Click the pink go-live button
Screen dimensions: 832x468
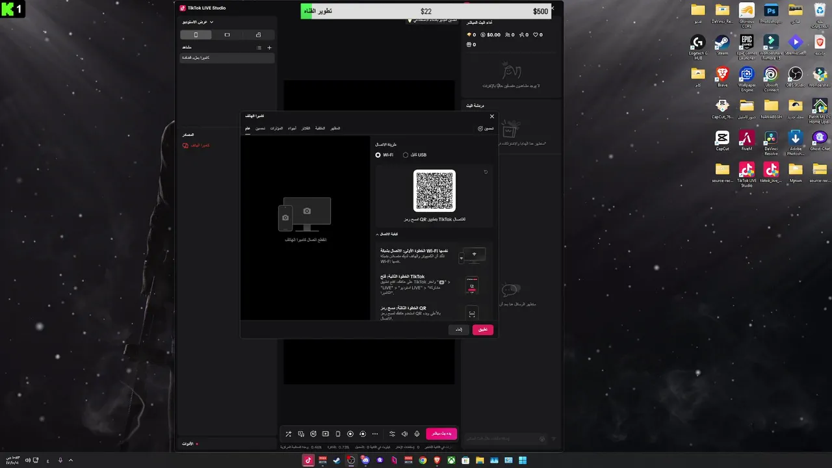click(441, 434)
